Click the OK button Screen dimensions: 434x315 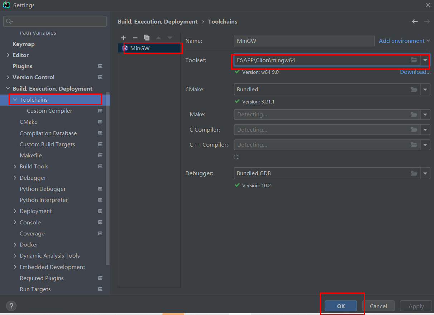[x=341, y=306]
